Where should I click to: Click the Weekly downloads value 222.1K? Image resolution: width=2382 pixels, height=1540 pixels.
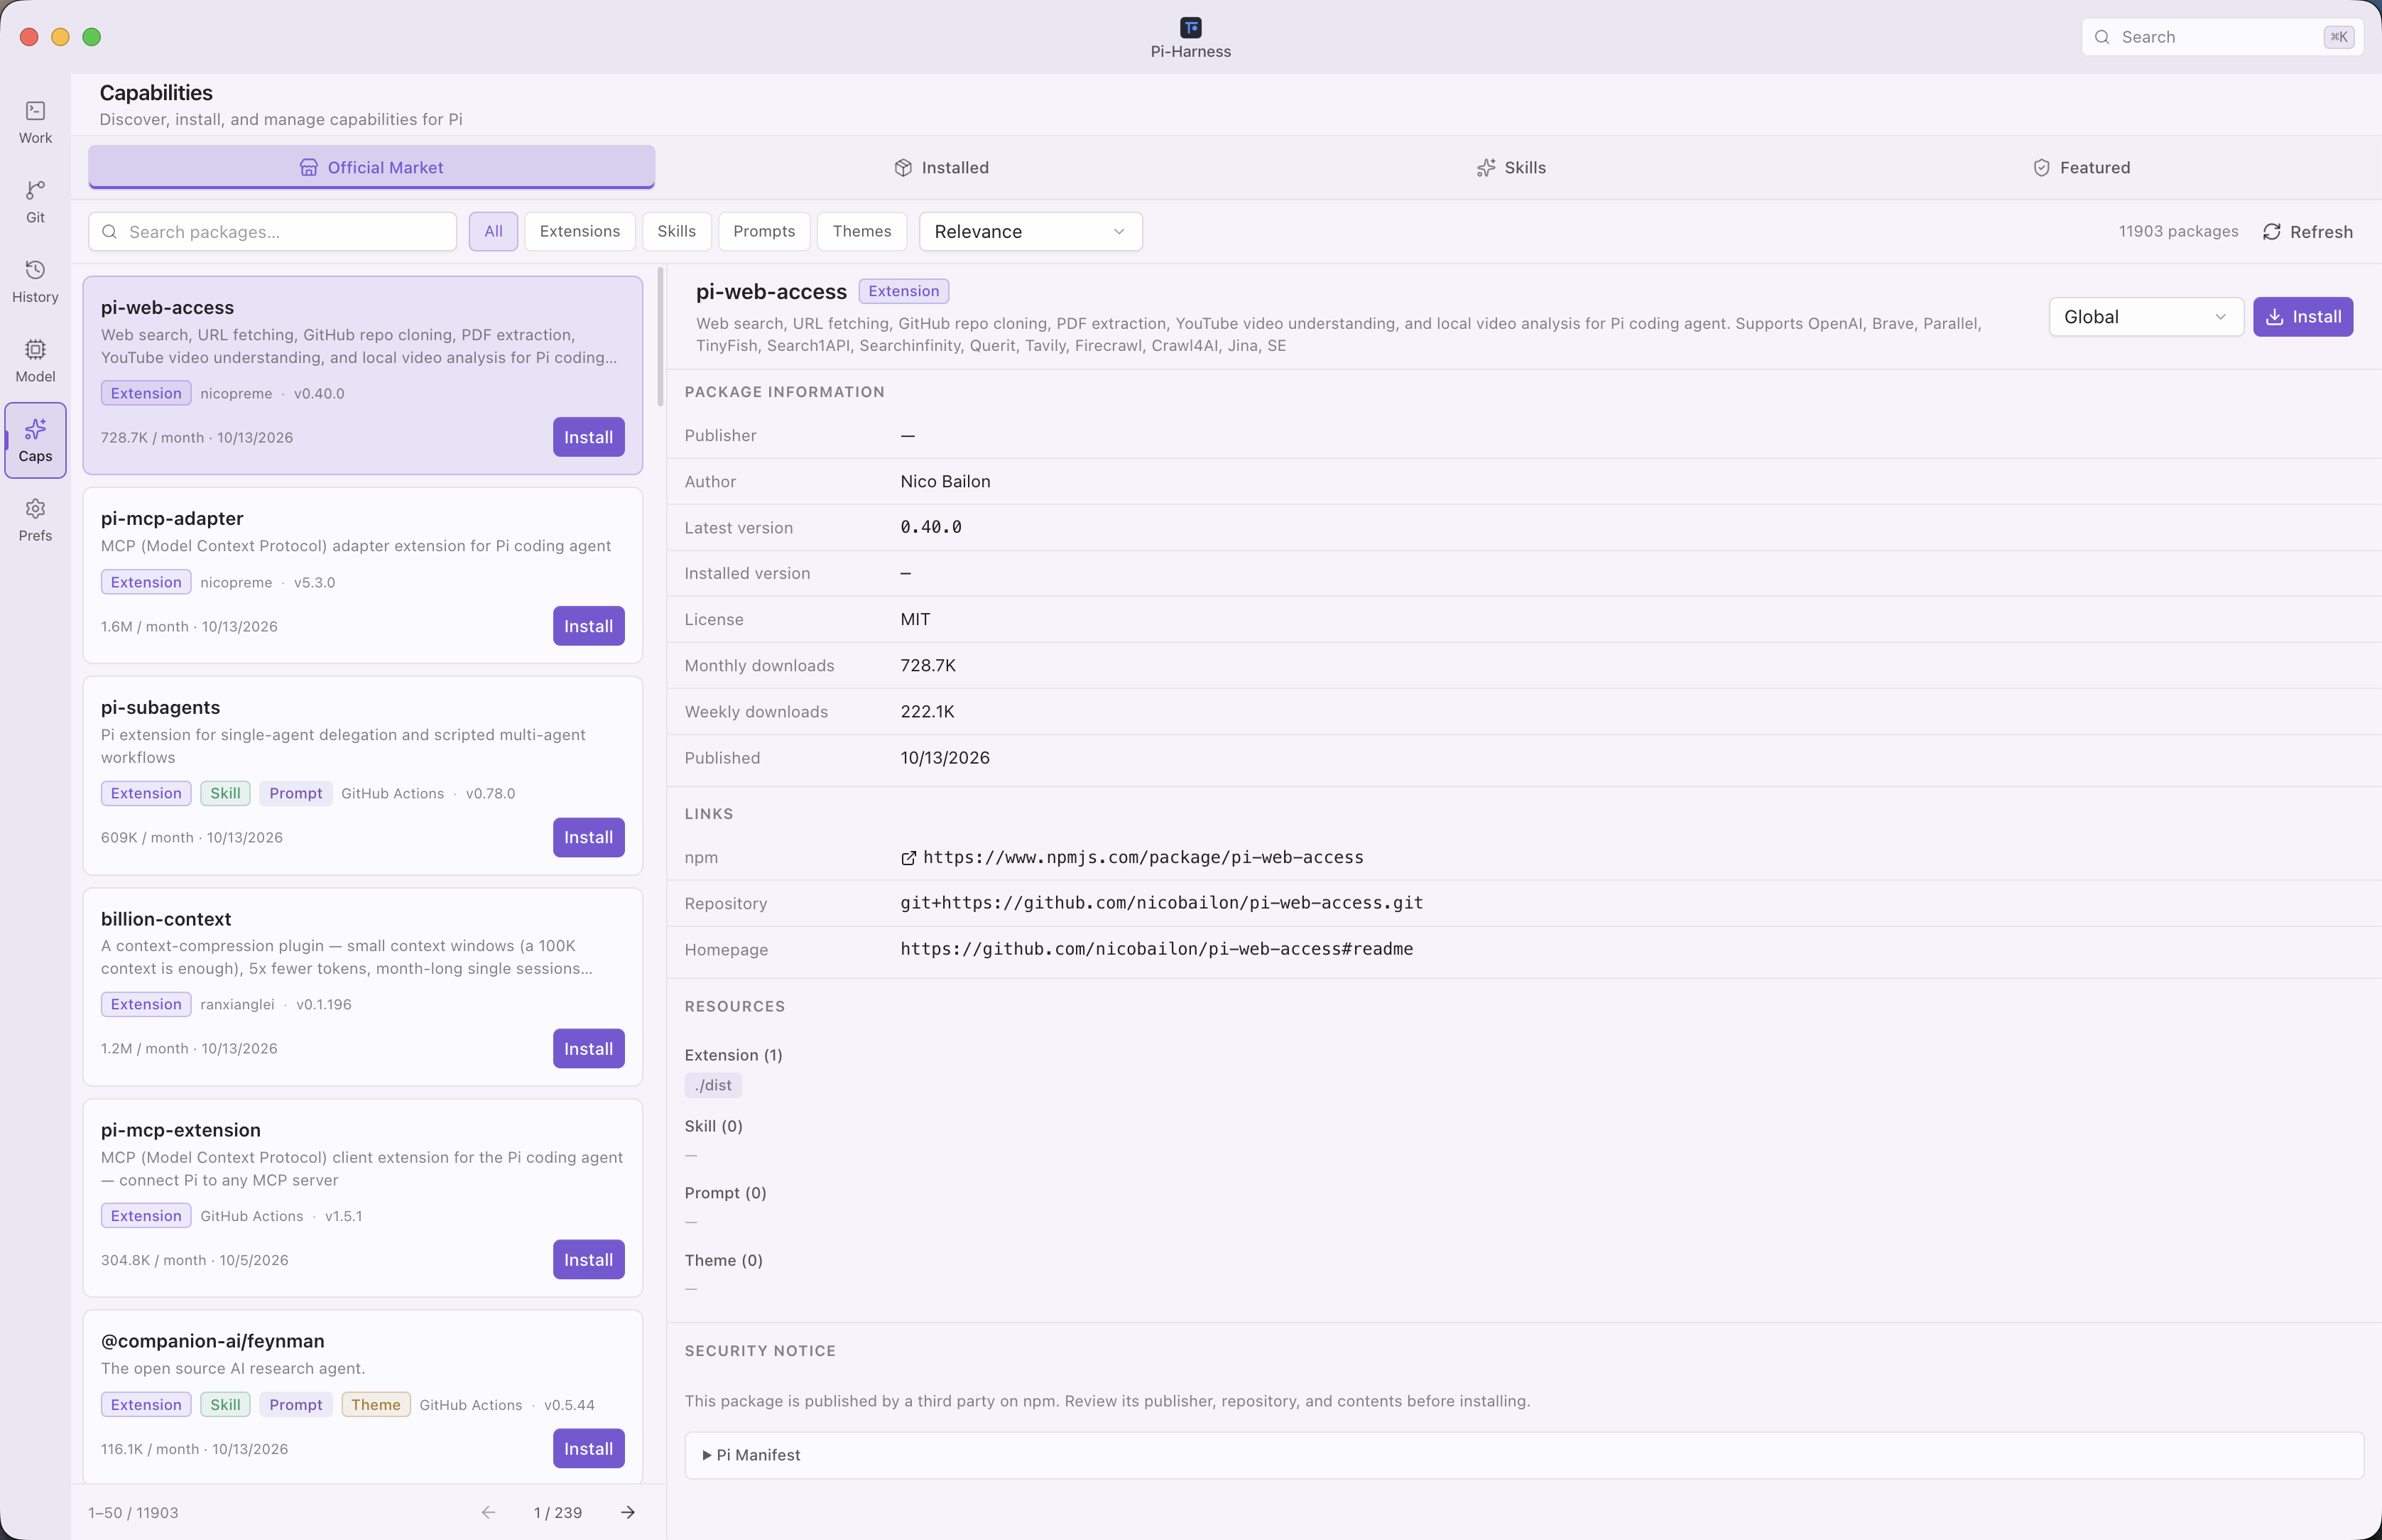pos(927,711)
